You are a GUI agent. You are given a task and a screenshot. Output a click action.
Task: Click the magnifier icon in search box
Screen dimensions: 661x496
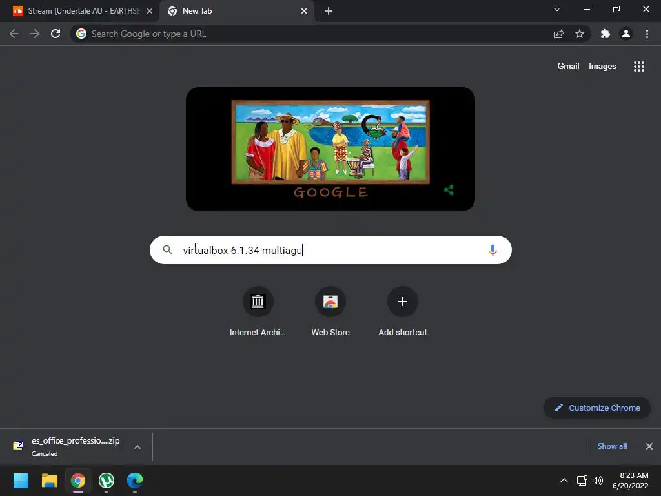[167, 250]
